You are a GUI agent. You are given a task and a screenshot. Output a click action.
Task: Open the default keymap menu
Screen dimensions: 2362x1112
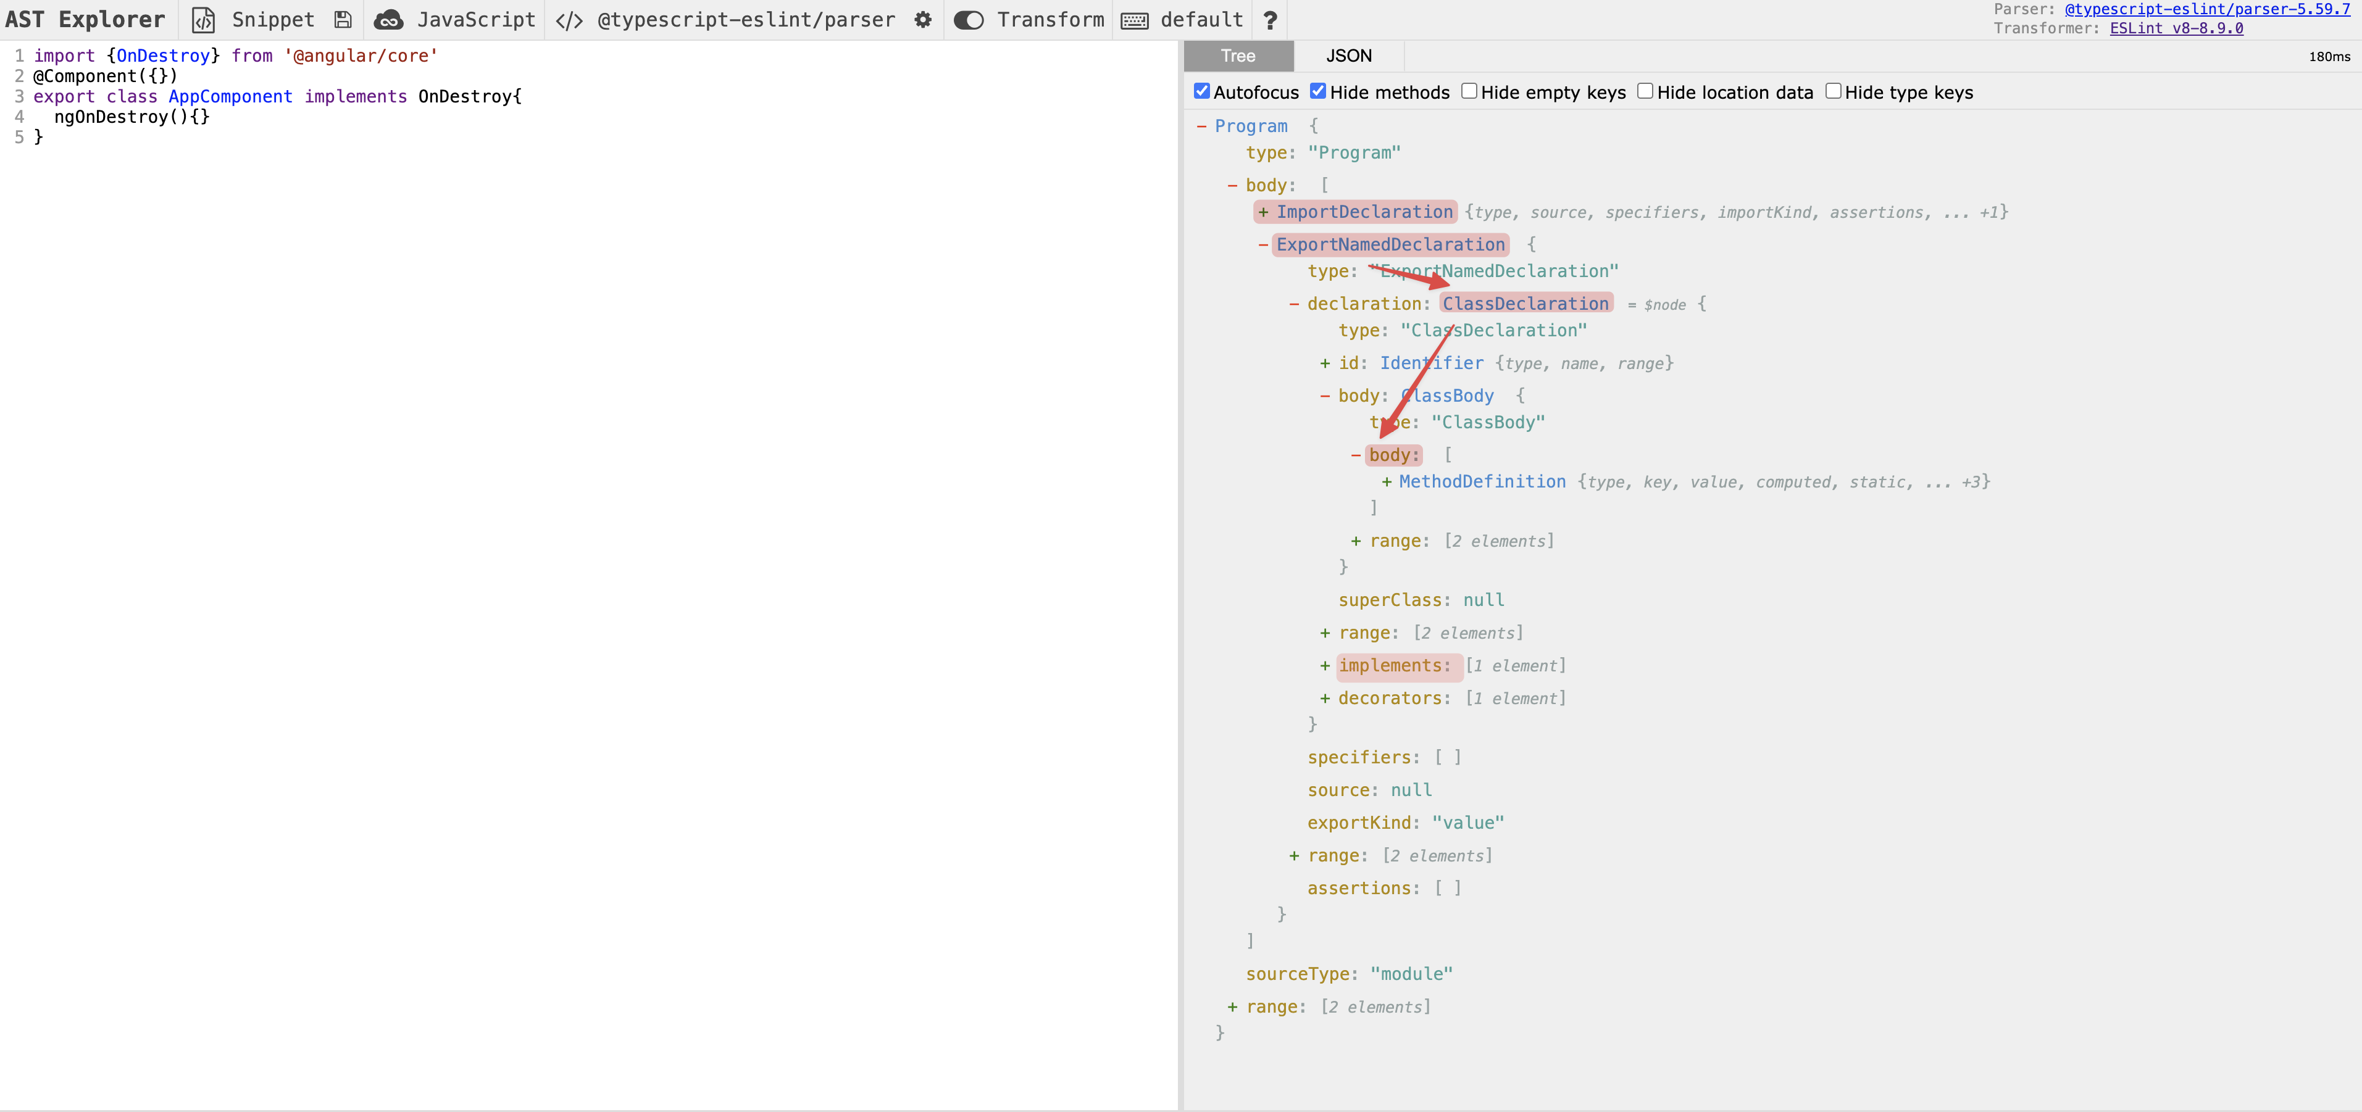pyautogui.click(x=1202, y=19)
